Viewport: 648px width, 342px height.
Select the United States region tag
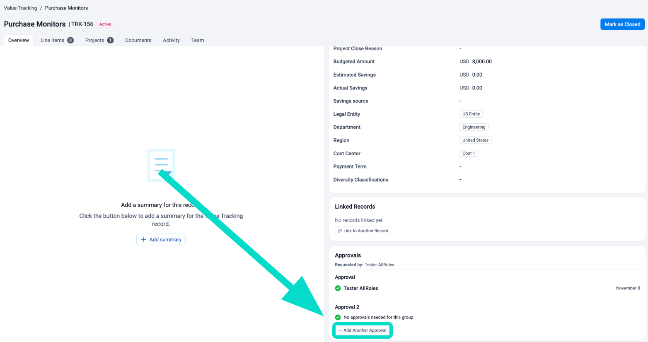coord(475,140)
